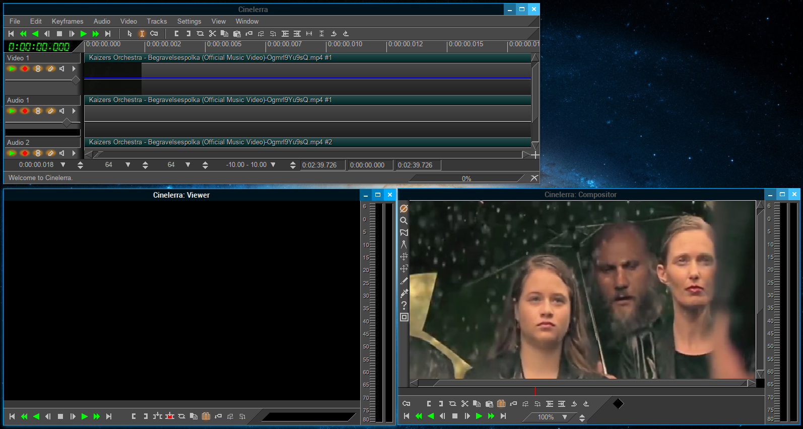Set out point in main timeline toolbar
Image resolution: width=803 pixels, height=429 pixels.
tap(188, 34)
